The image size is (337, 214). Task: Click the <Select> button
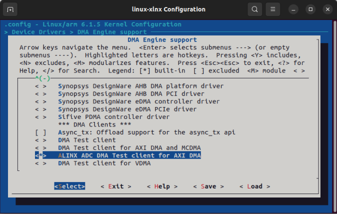coord(69,186)
